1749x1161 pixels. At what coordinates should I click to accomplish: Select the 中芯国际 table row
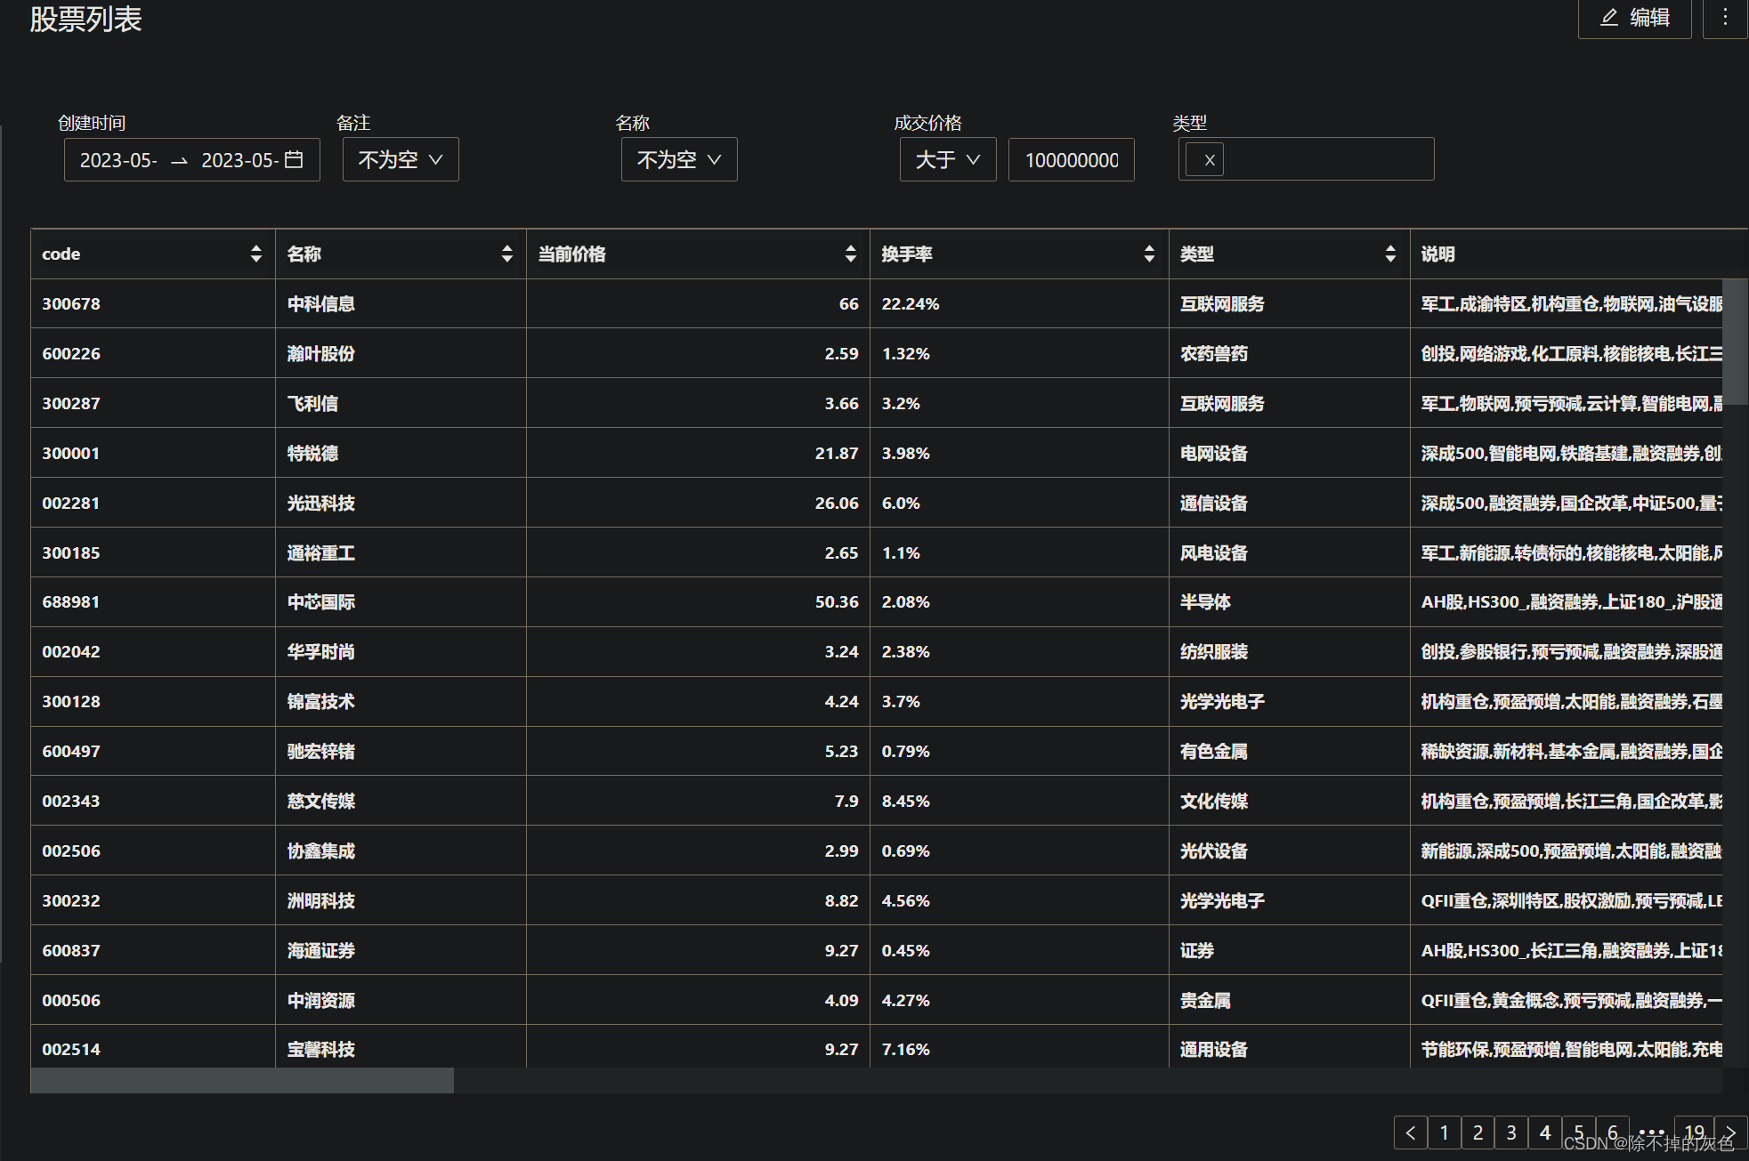tap(320, 602)
